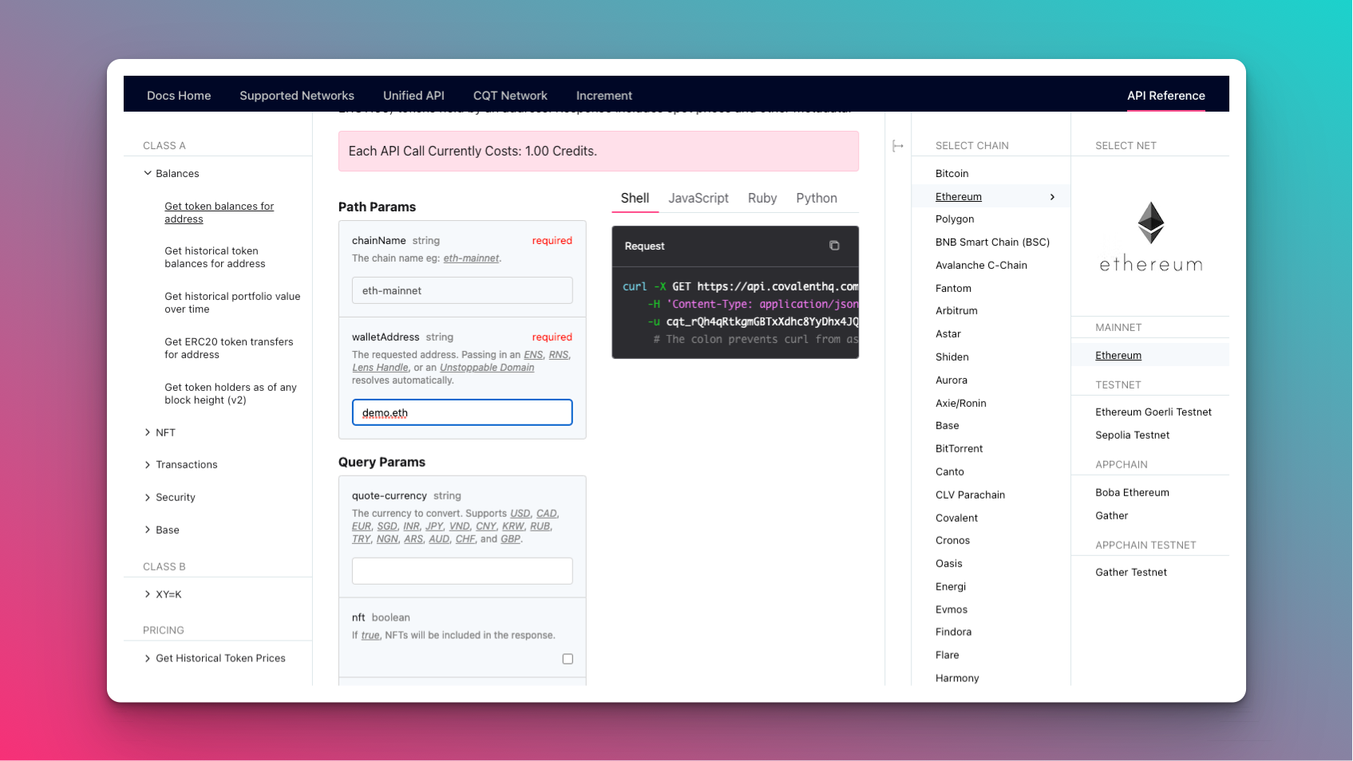Viewport: 1353px width, 761px height.
Task: Select Cronos chain
Action: 953,541
